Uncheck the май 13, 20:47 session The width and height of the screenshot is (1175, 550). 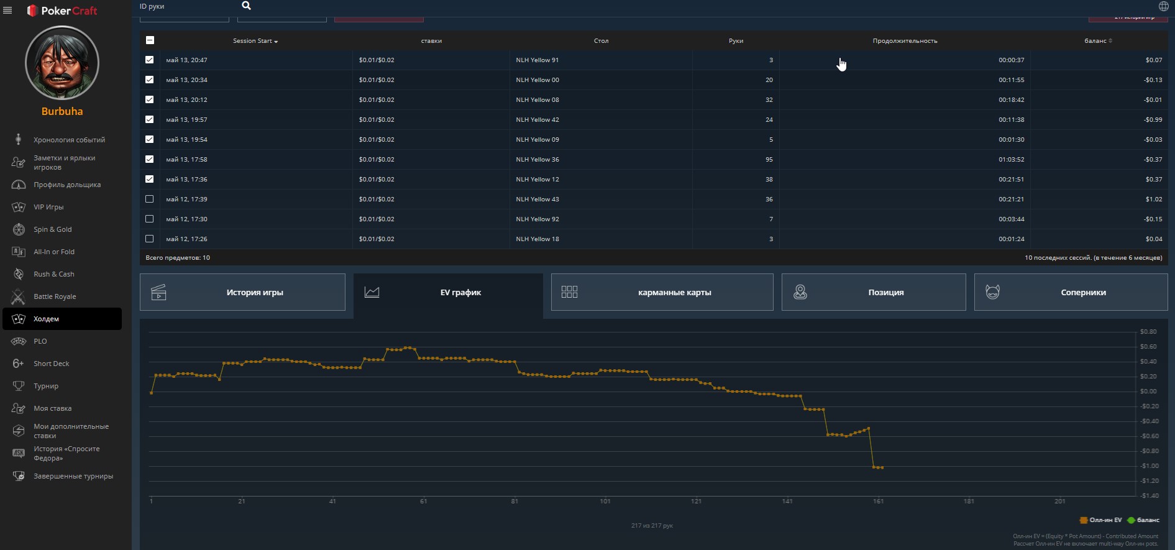pyautogui.click(x=149, y=60)
